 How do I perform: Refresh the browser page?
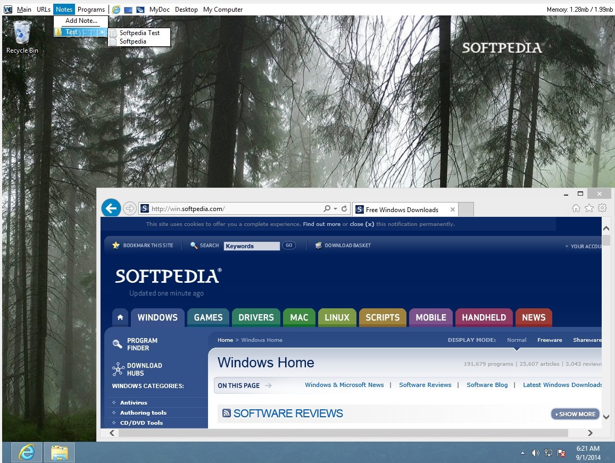pos(344,208)
